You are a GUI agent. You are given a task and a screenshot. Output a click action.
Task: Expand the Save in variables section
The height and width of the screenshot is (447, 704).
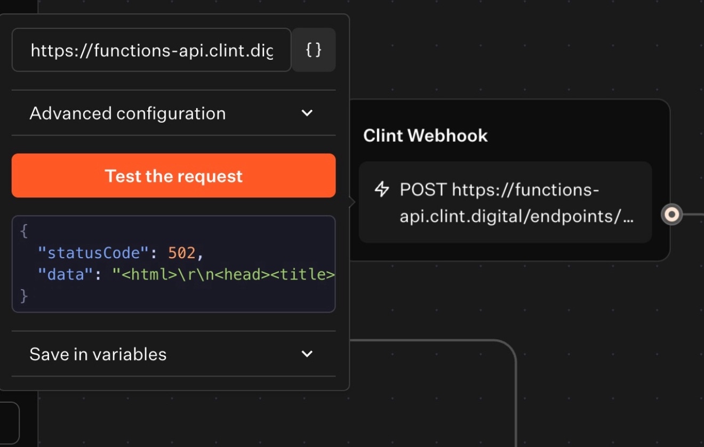[173, 354]
